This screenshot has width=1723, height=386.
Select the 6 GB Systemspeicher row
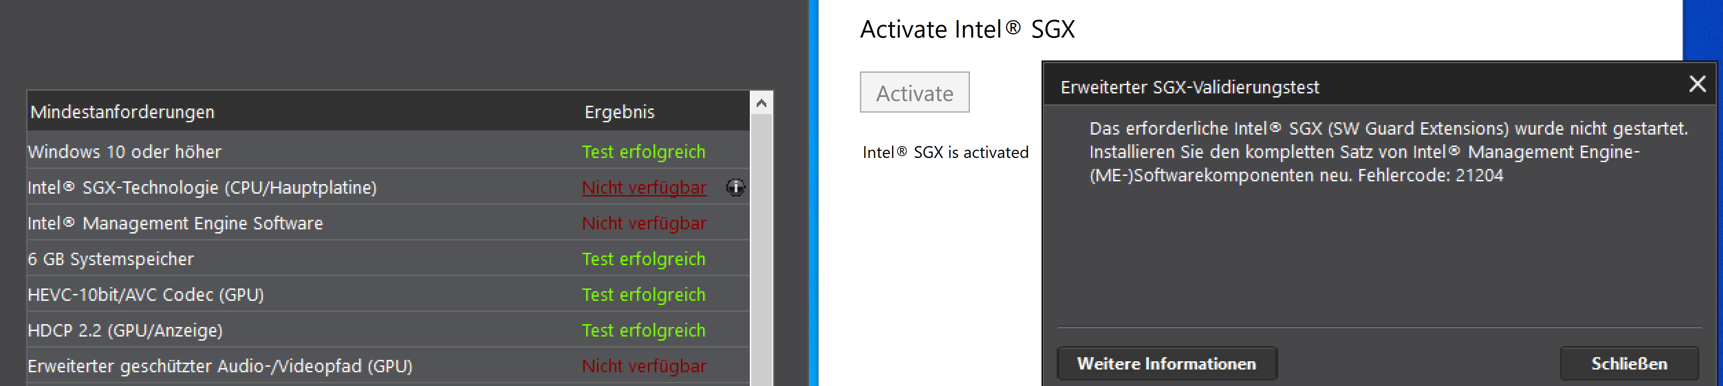pyautogui.click(x=388, y=259)
